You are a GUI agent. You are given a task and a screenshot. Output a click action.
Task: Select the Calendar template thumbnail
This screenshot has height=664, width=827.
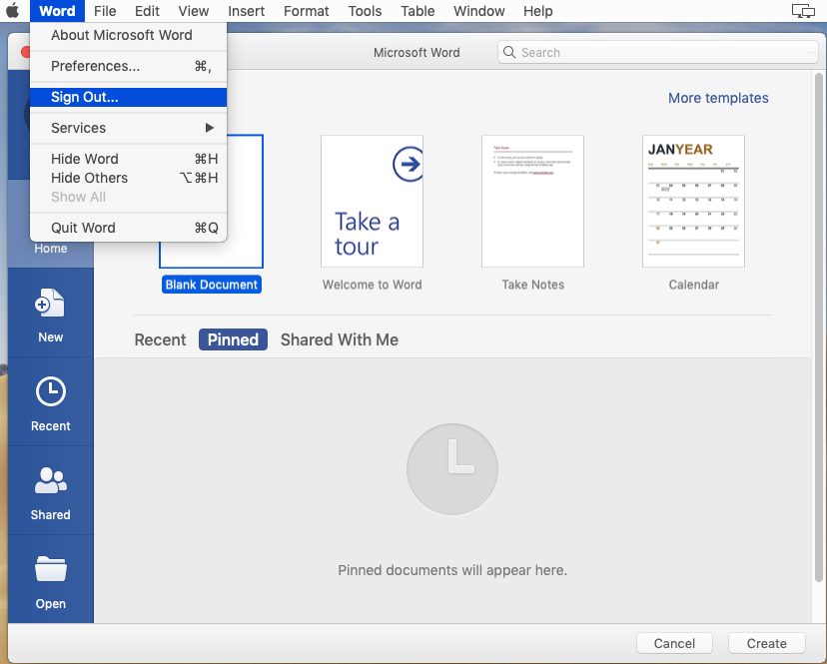693,201
